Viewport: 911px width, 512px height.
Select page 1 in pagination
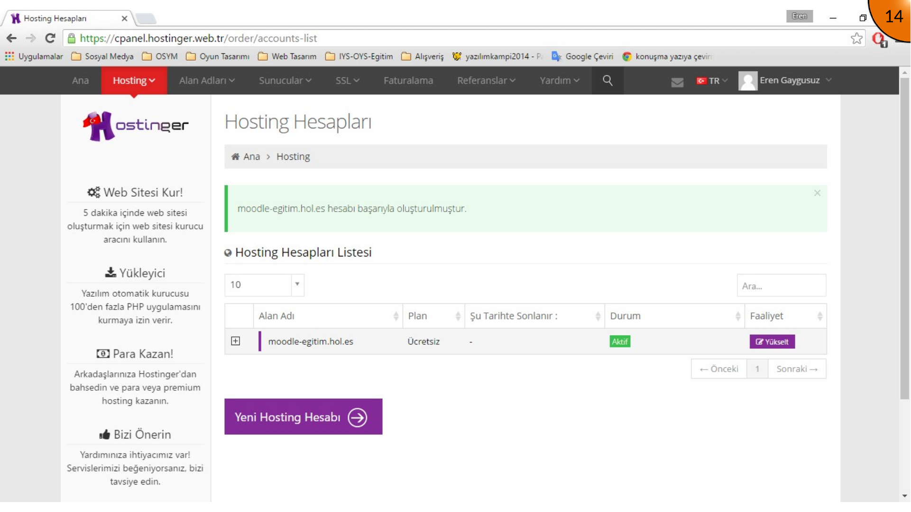[x=757, y=369]
